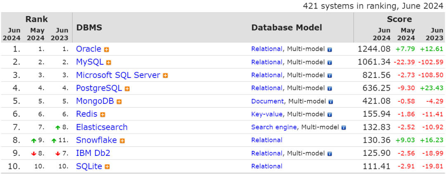The image size is (446, 174).
Task: Click the Multi-model info icon in Oracle row
Action: coord(330,49)
